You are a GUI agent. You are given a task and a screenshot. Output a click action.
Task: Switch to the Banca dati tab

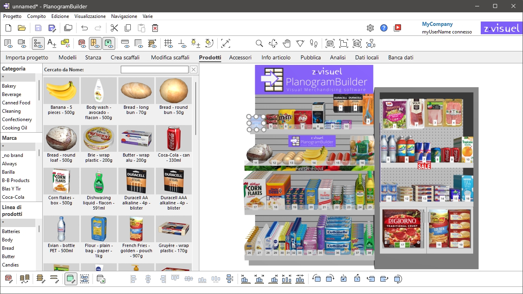[x=401, y=57]
